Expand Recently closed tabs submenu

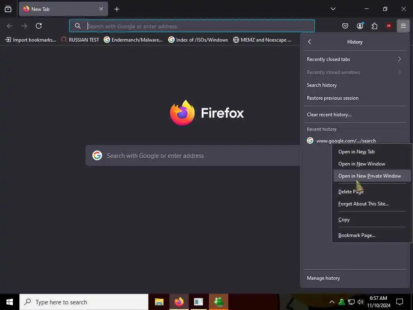coord(355,59)
